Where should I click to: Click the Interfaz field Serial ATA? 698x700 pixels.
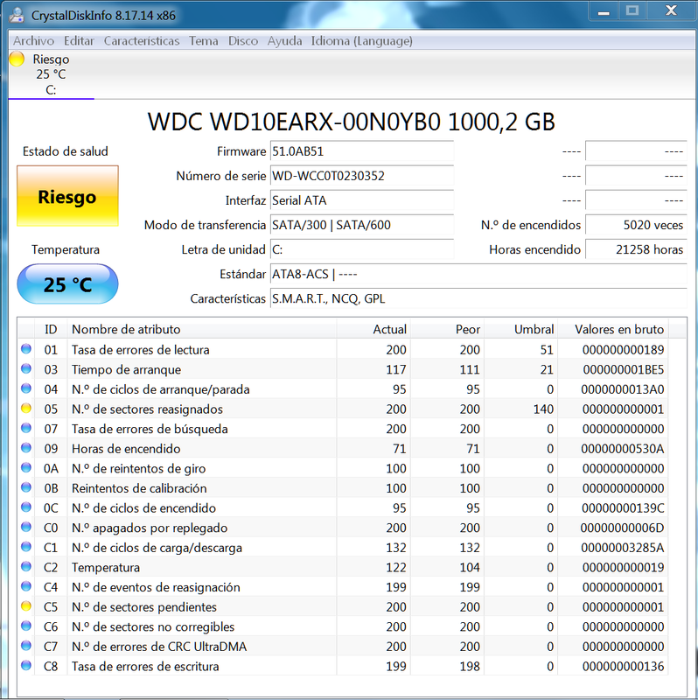(362, 200)
